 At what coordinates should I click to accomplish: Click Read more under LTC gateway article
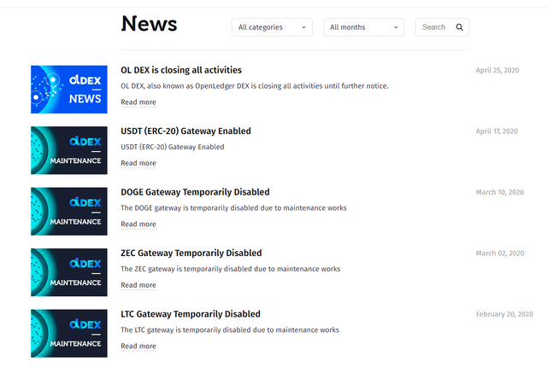[x=138, y=346]
